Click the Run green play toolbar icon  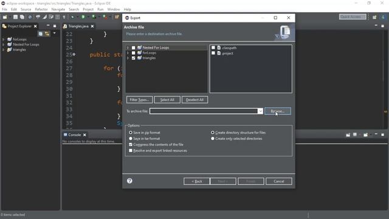point(83,17)
